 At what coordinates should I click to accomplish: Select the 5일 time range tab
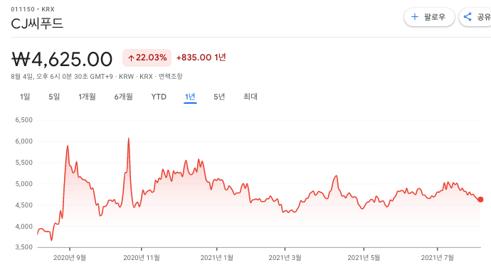pos(54,97)
